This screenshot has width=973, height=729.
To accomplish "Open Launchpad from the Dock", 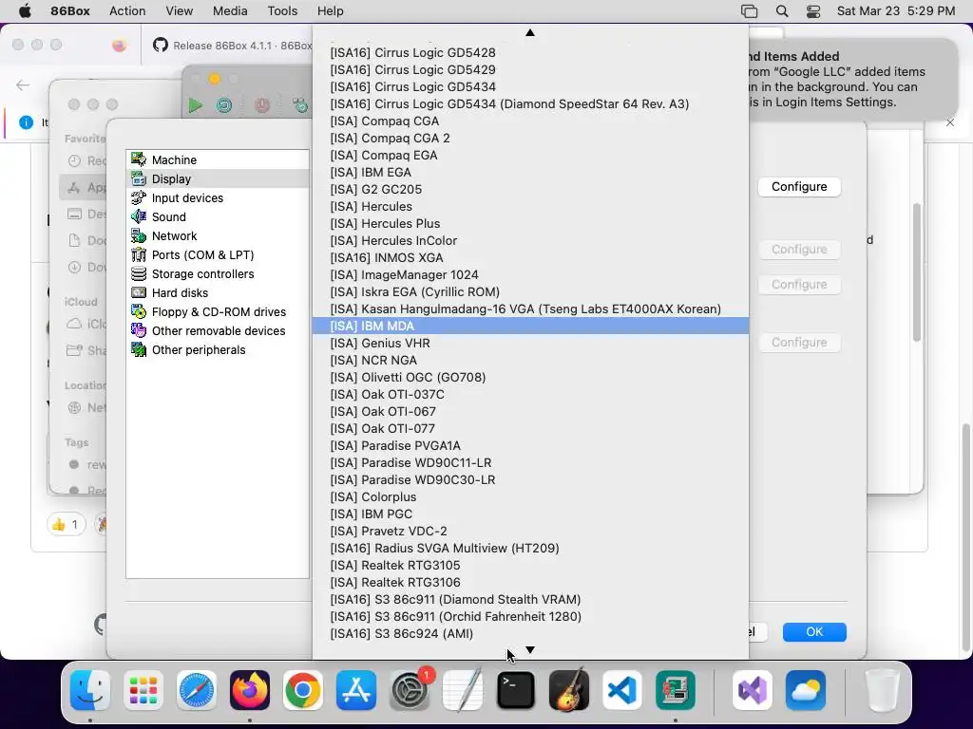I will [143, 690].
